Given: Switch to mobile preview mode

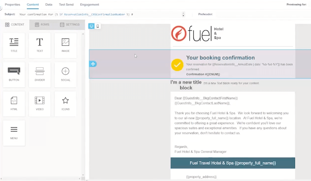Looking at the screenshot, I should (98, 26).
